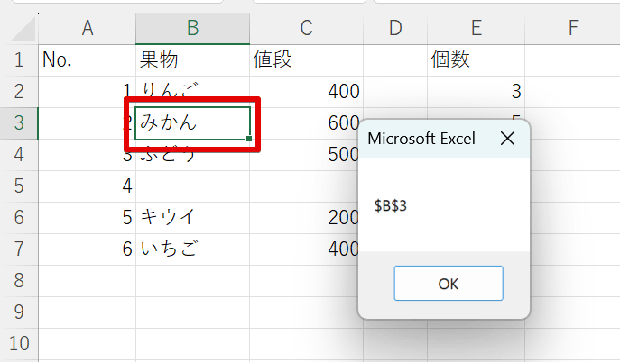Select row 3 header
This screenshot has width=620, height=362.
[19, 123]
